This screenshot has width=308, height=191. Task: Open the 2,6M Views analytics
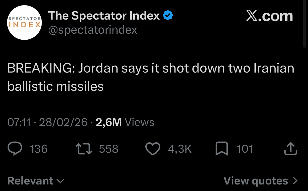click(x=125, y=122)
